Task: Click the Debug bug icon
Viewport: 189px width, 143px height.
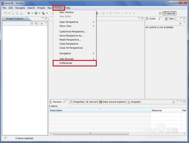Action: 29,13
